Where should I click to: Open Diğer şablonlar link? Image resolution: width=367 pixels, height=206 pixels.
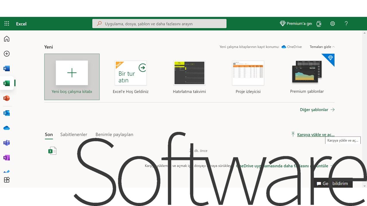pos(317,110)
